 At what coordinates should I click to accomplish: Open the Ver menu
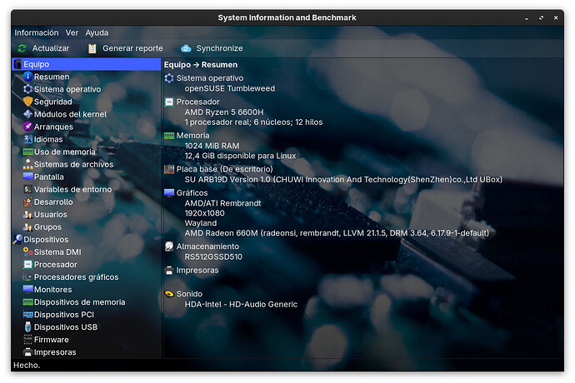[72, 32]
